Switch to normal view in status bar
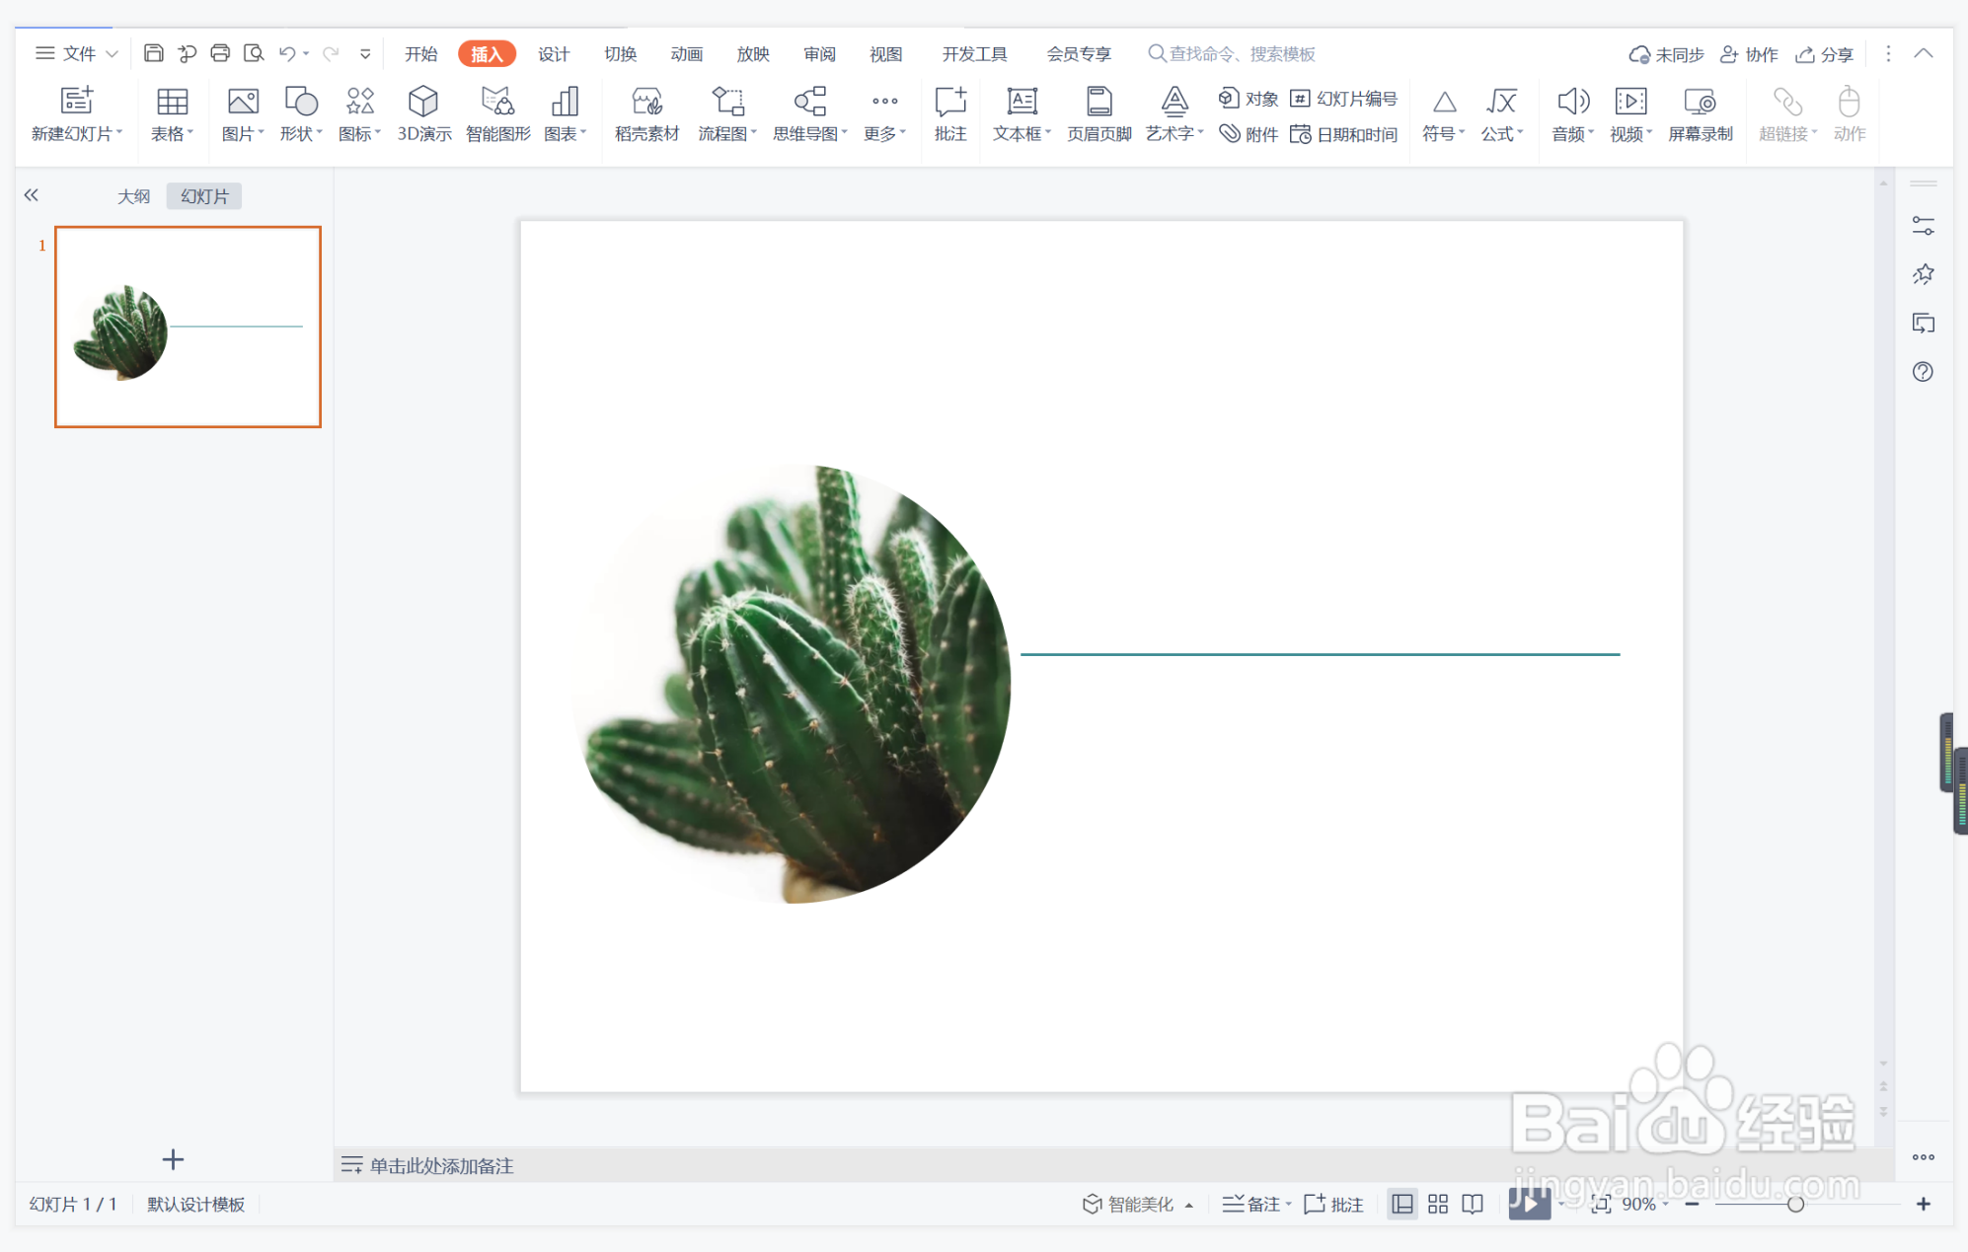The width and height of the screenshot is (1968, 1252). point(1401,1204)
